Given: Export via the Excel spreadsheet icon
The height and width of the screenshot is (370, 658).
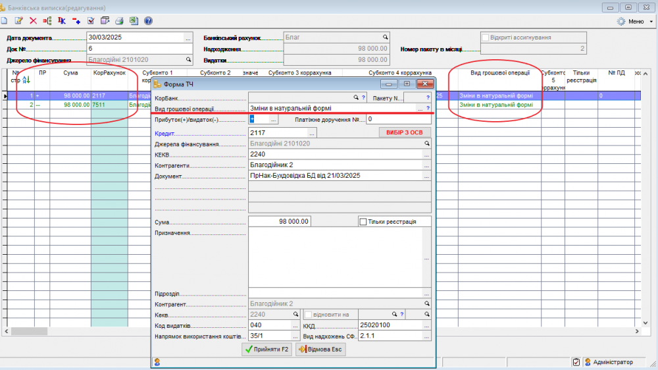Looking at the screenshot, I should pyautogui.click(x=134, y=21).
